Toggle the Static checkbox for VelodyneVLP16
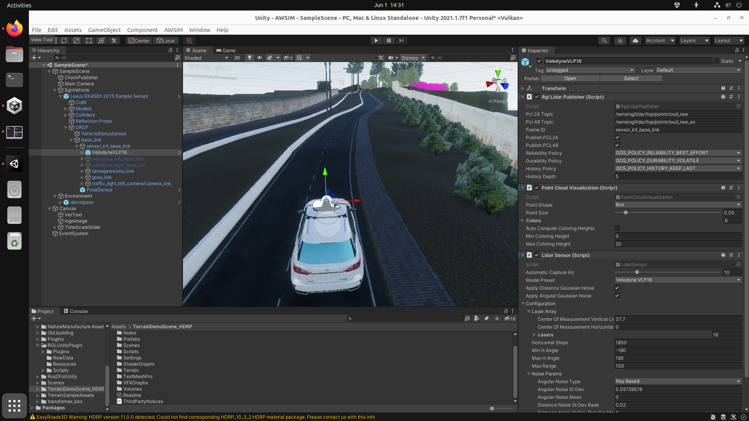The image size is (749, 421). coord(717,61)
